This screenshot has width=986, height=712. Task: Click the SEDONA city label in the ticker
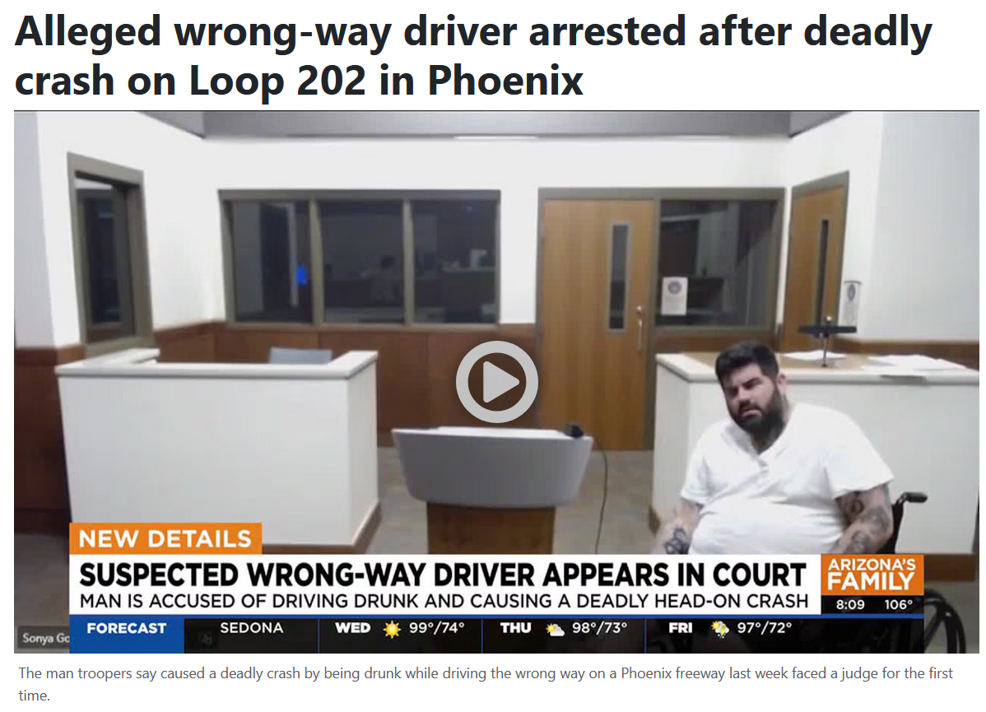point(252,628)
